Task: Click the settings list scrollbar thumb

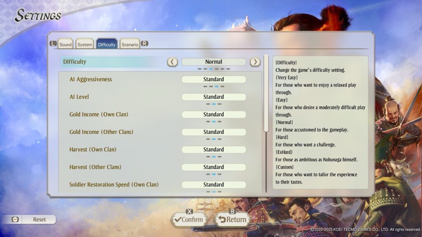Action: tap(266, 93)
